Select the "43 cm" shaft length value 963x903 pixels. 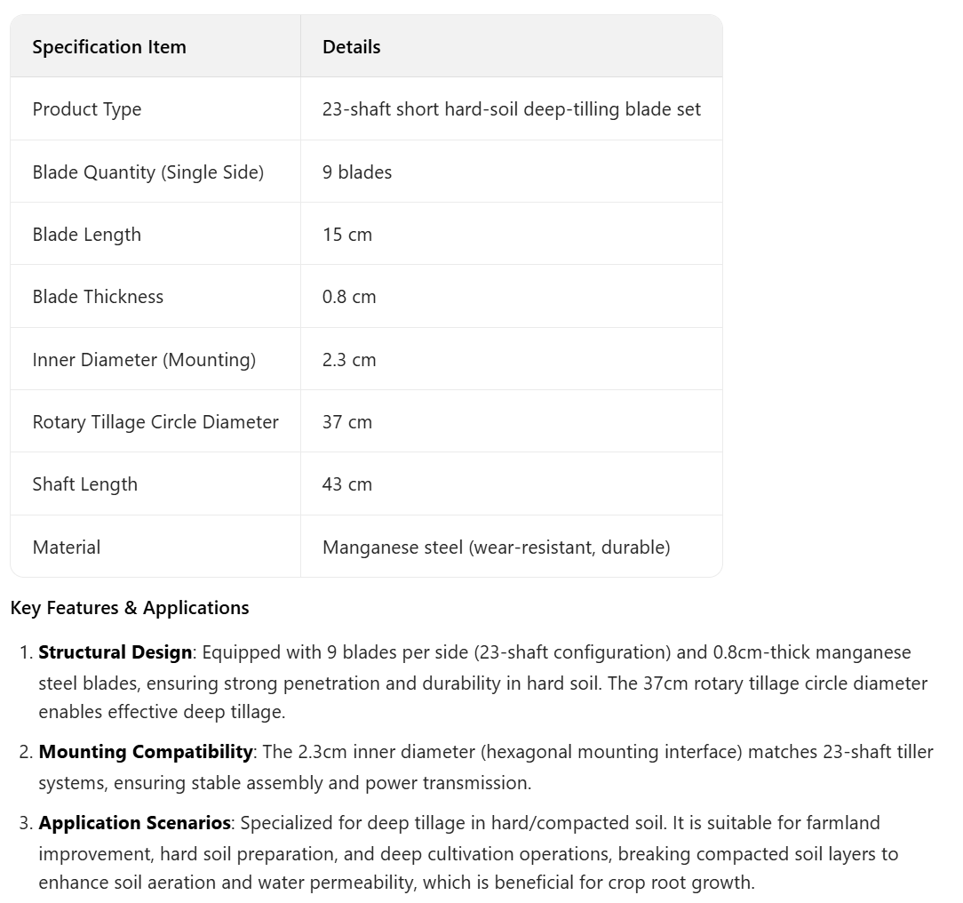pyautogui.click(x=347, y=484)
